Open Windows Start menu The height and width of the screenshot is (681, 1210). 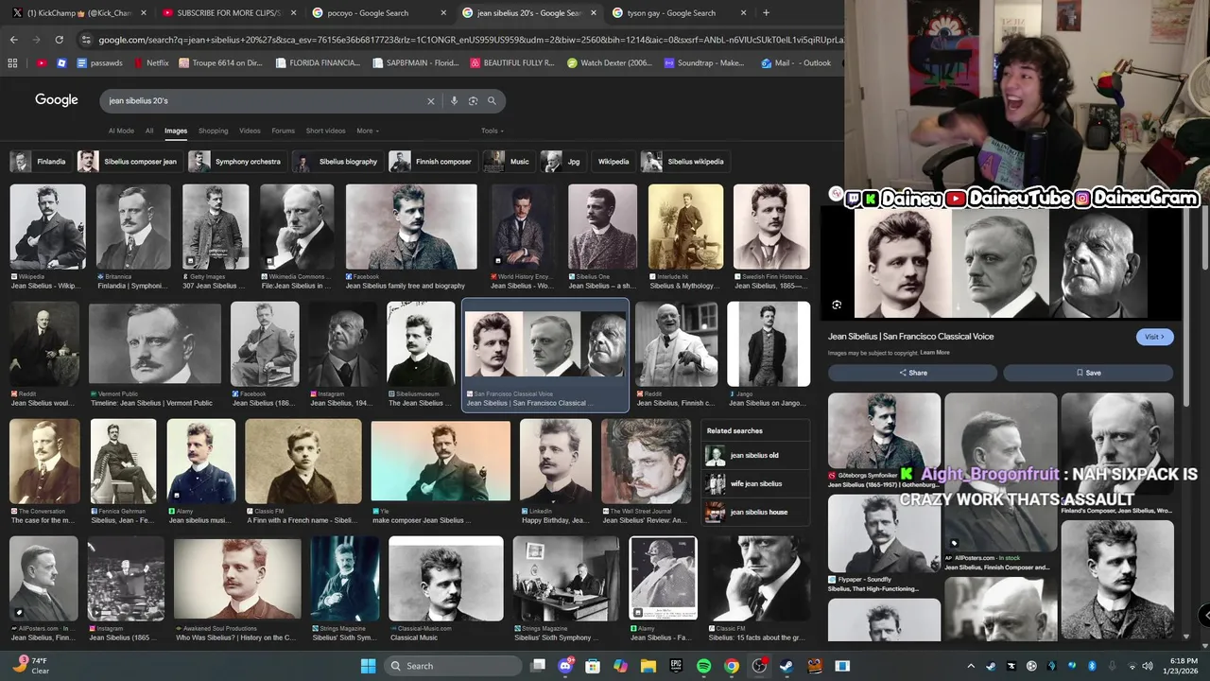[x=368, y=666]
